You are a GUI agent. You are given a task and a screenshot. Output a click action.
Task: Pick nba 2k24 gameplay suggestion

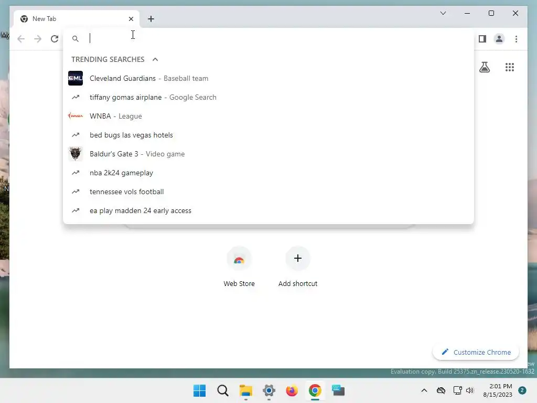(268, 173)
